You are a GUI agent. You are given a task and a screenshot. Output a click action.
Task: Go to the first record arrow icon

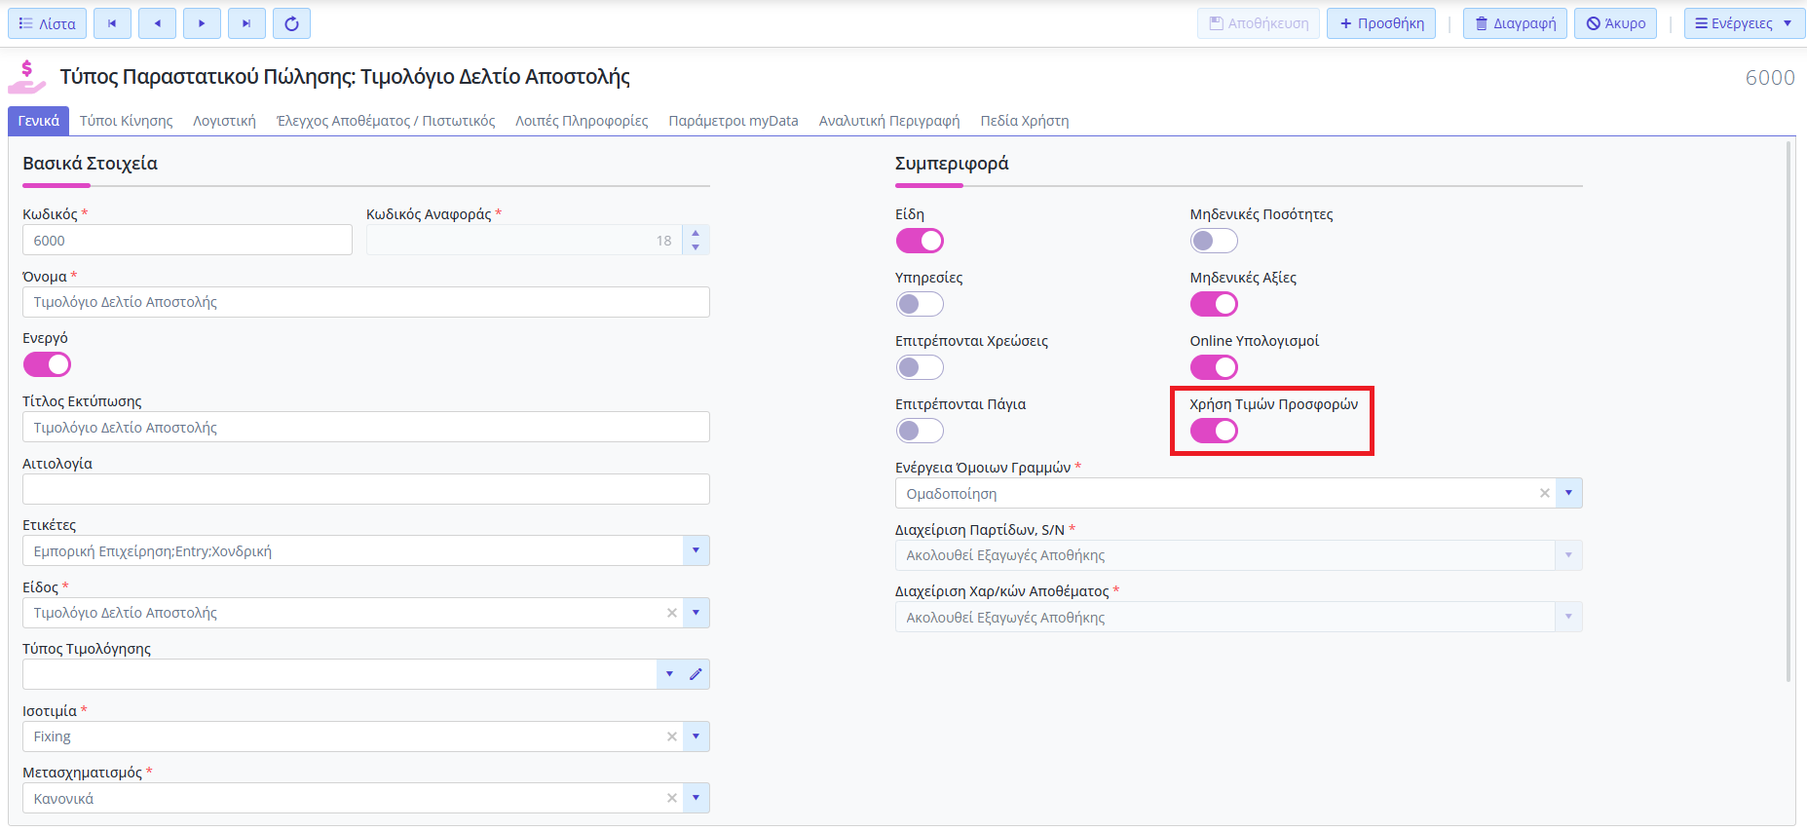[x=112, y=23]
